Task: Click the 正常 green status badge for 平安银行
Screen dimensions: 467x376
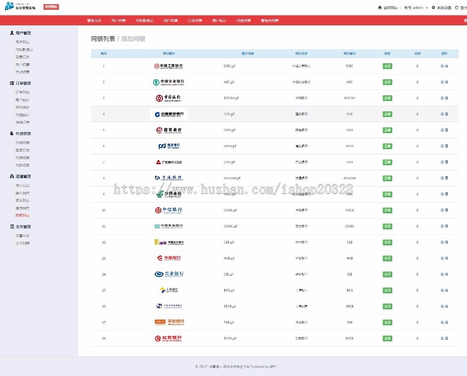Action: coord(388,322)
